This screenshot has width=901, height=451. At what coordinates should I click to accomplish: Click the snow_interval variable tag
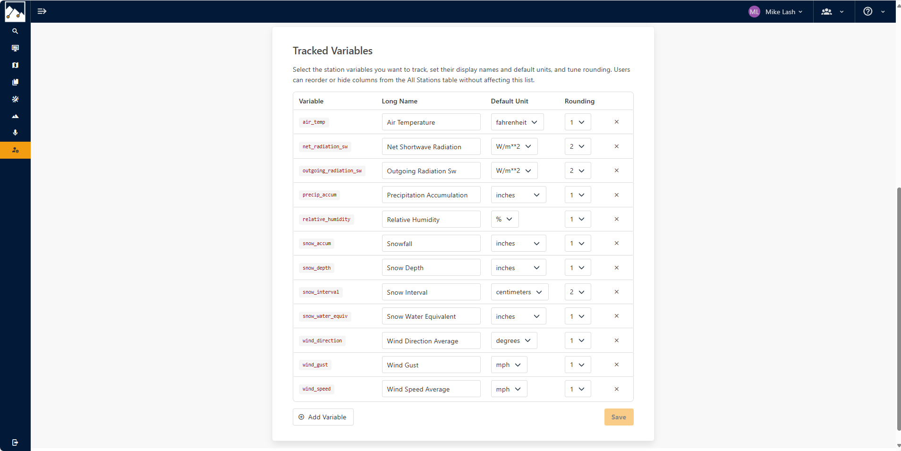[321, 292]
